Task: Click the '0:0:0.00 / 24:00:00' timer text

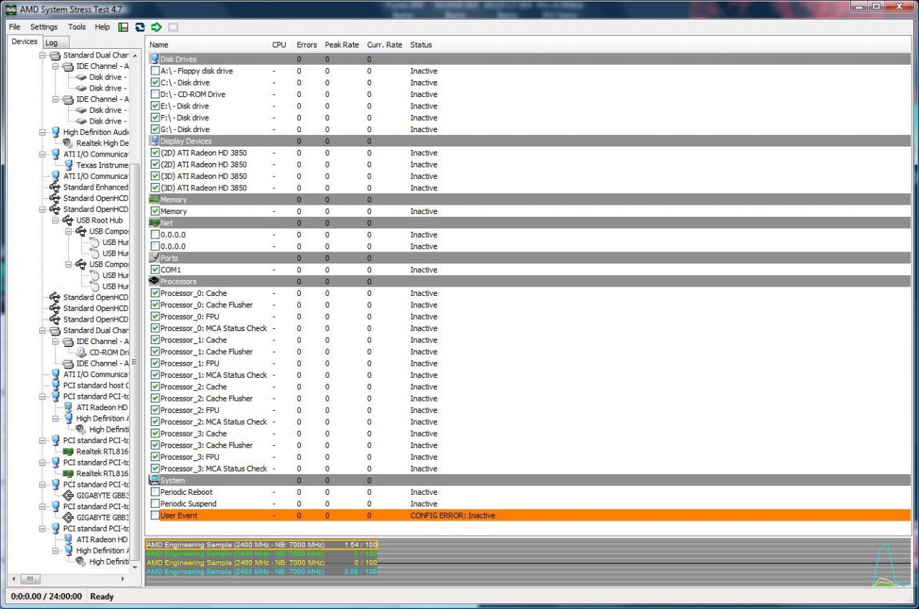Action: (x=47, y=597)
